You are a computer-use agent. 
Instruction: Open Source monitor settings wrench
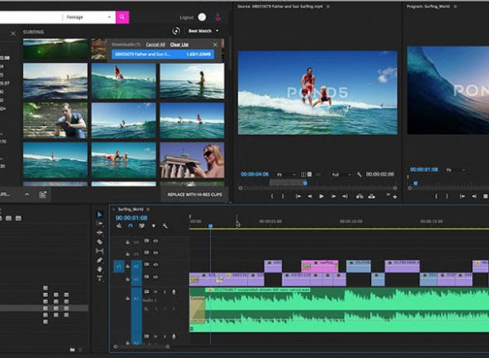(359, 175)
